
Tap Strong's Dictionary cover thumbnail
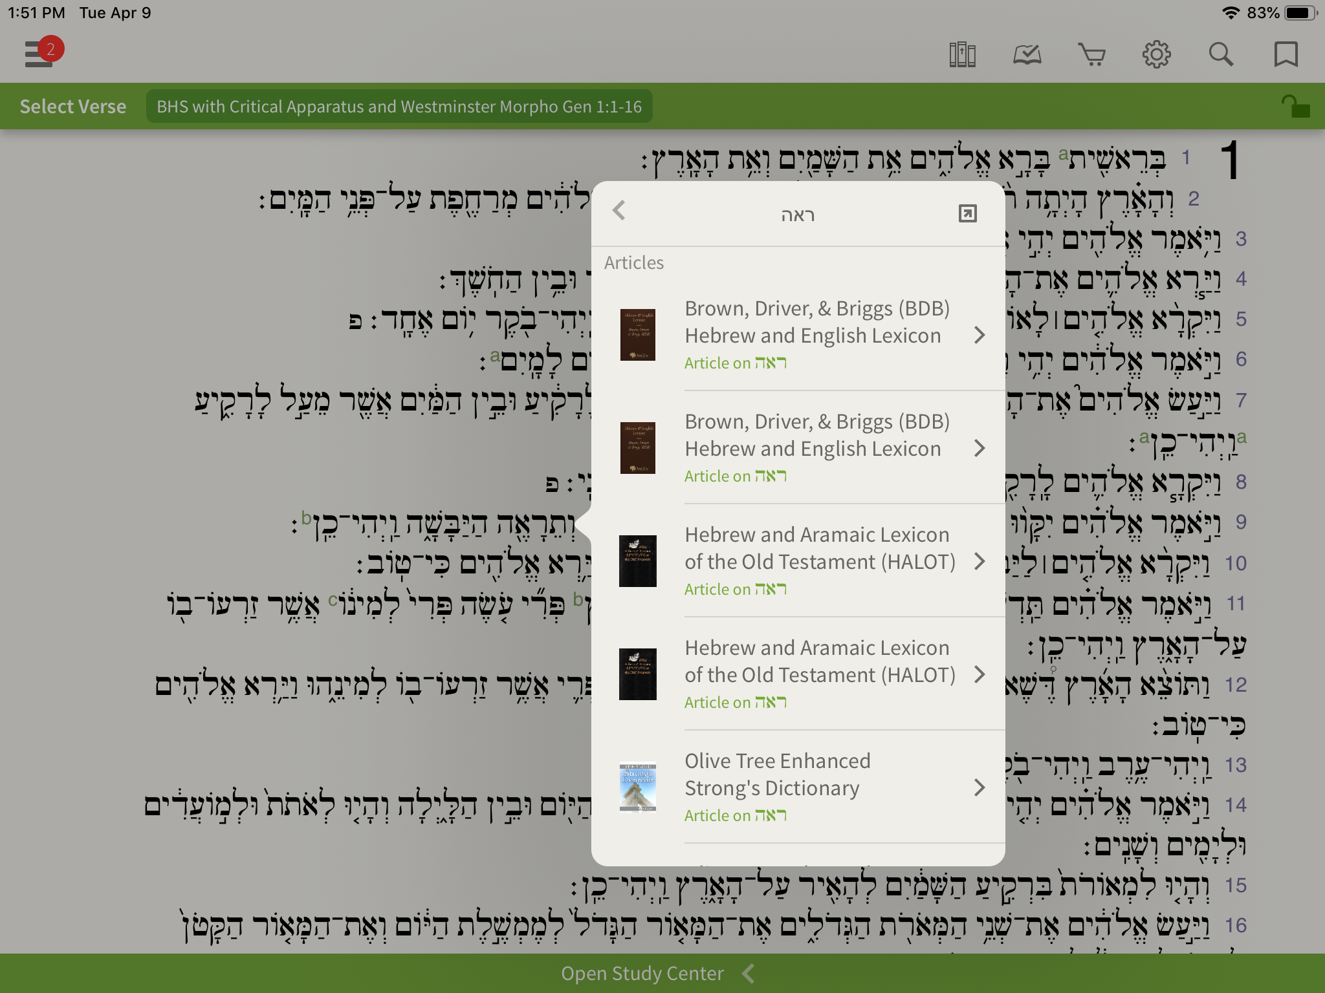pos(638,787)
